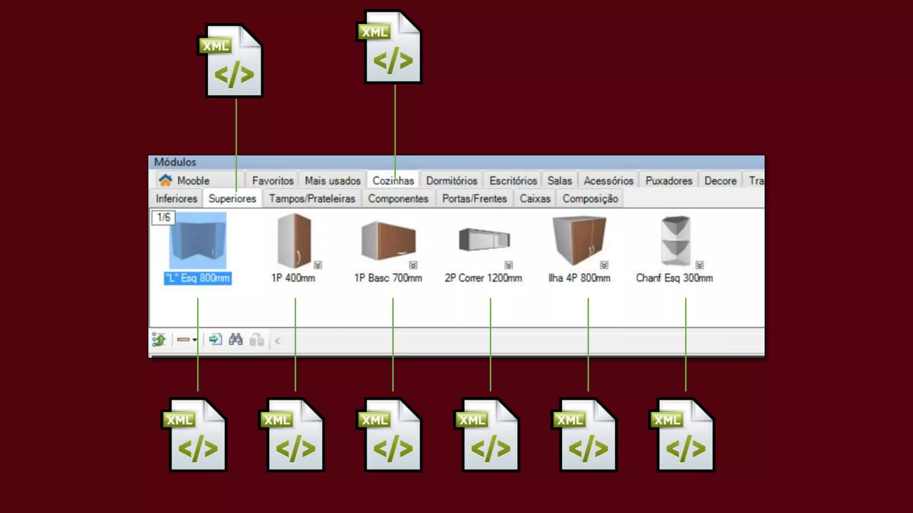Select the 1P Basc 700mm module thumbnail

[x=388, y=241]
